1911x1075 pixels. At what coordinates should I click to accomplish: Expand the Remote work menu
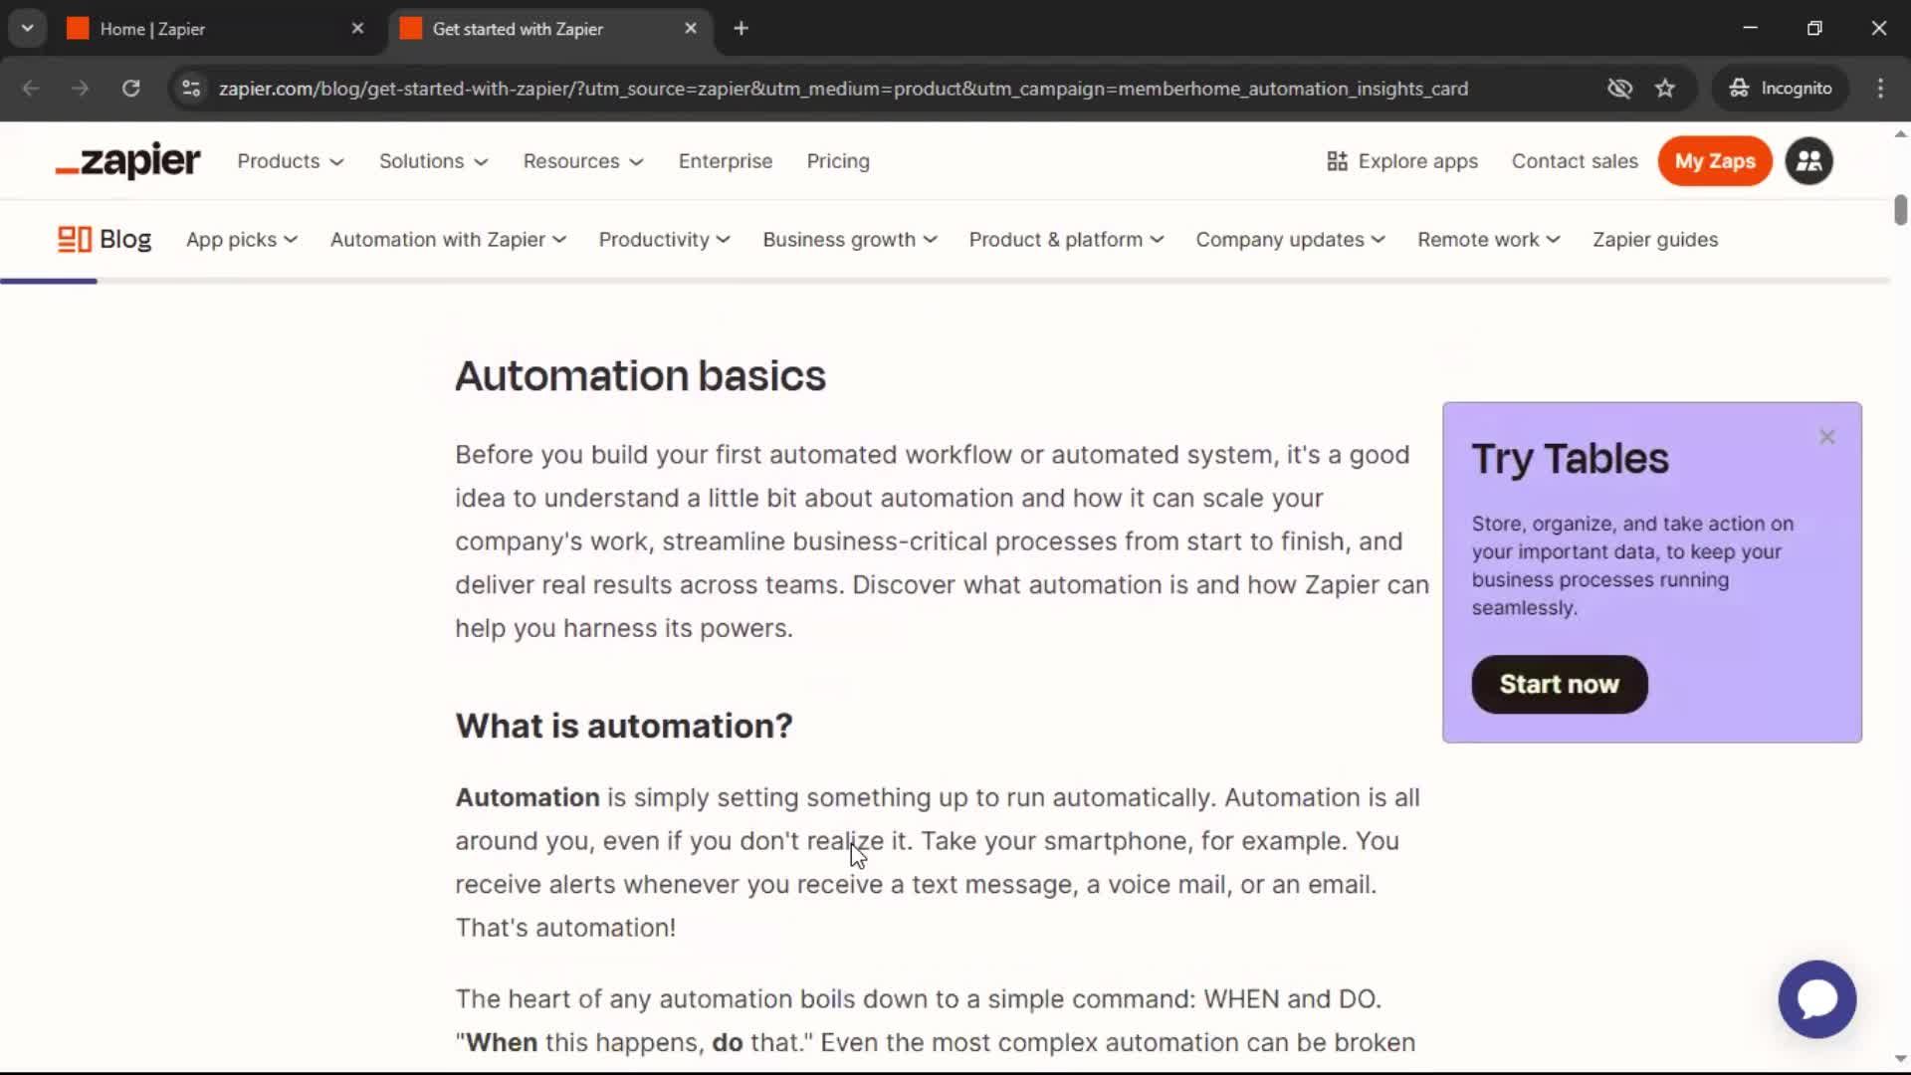pyautogui.click(x=1488, y=240)
